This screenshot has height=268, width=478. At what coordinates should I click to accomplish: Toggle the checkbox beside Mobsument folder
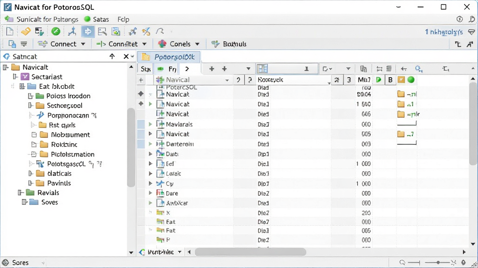coord(34,134)
